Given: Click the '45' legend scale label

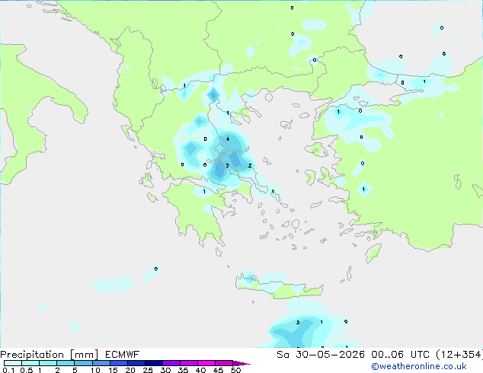Looking at the screenshot, I should click(218, 370).
